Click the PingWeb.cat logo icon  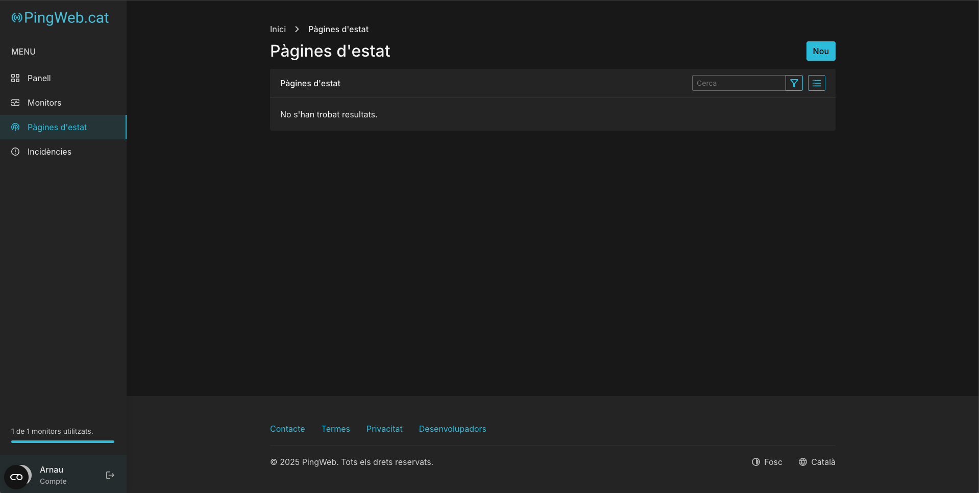(x=17, y=18)
